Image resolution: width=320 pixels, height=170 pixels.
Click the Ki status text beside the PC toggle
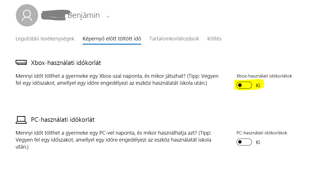coord(258,142)
